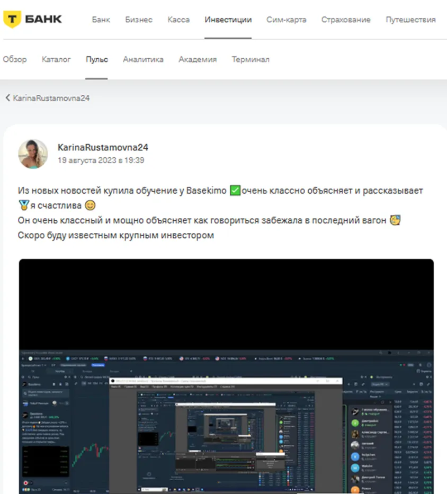
Task: Open the Инвестиции section
Action: click(x=228, y=20)
